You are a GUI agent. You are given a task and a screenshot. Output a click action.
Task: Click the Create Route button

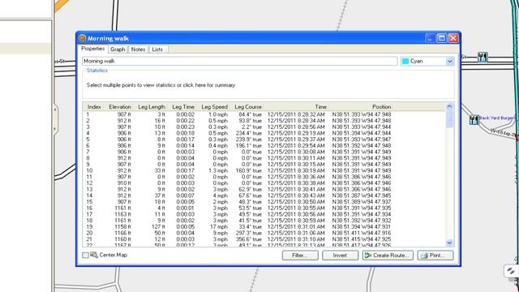click(x=388, y=255)
